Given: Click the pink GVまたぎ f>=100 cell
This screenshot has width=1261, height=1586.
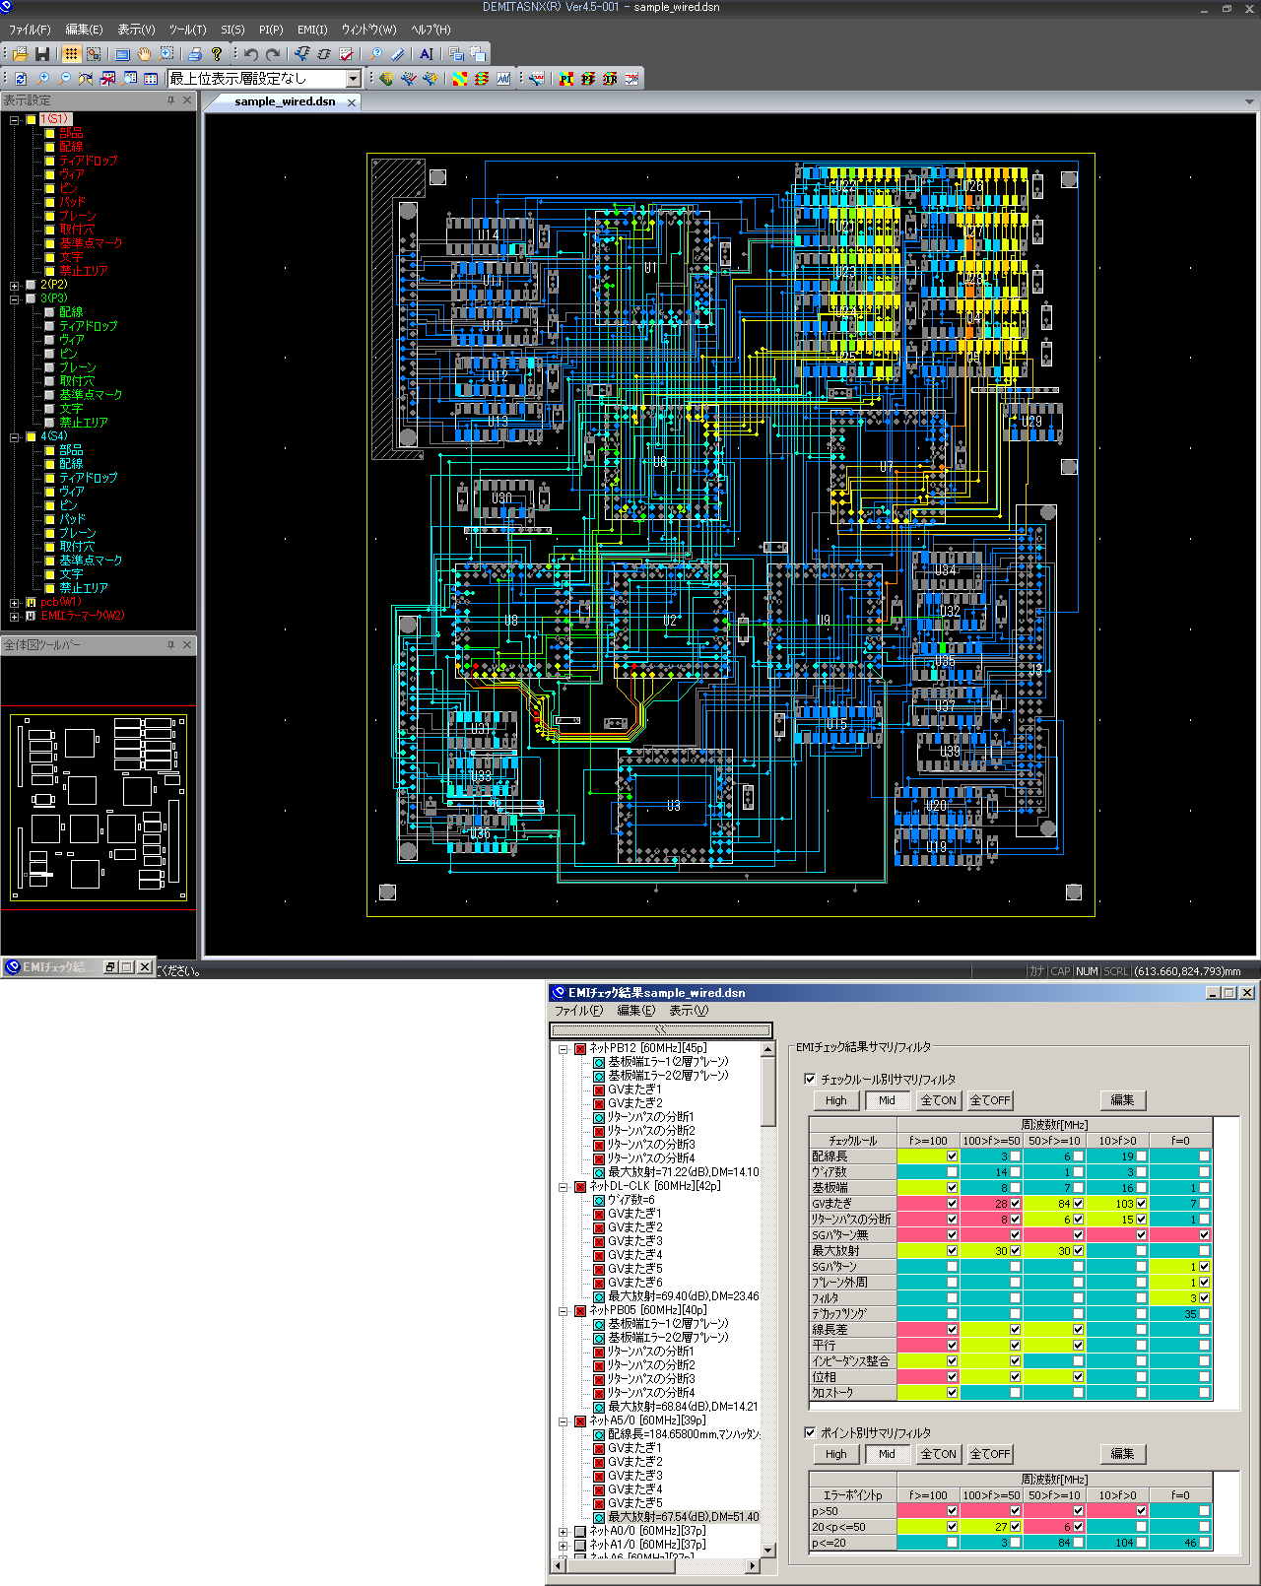Looking at the screenshot, I should click(929, 1204).
